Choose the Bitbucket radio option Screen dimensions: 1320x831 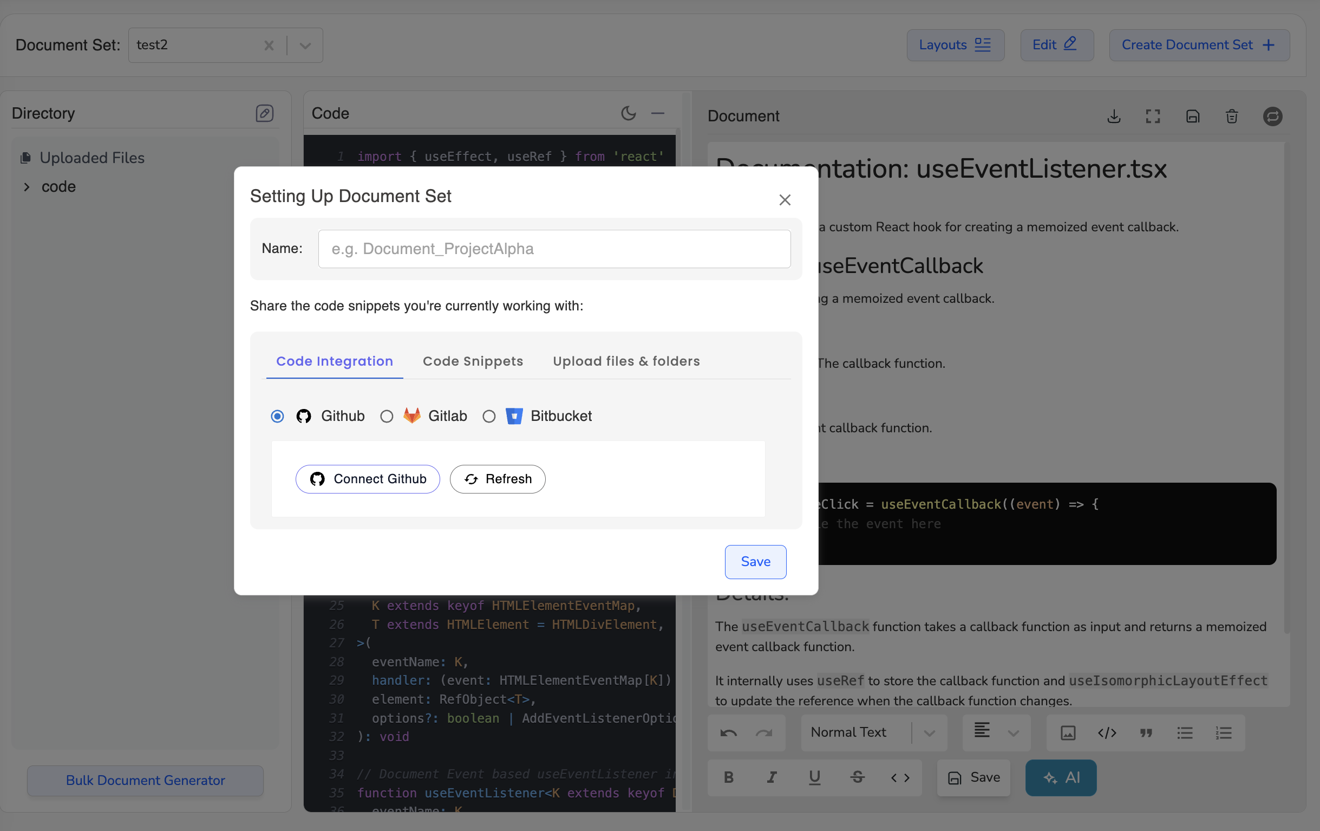point(489,417)
